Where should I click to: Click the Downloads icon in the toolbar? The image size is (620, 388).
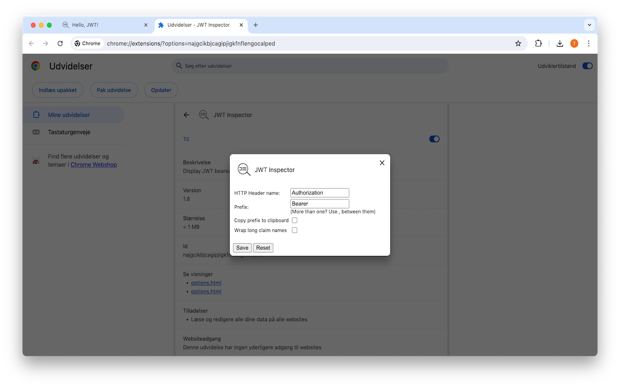(559, 43)
